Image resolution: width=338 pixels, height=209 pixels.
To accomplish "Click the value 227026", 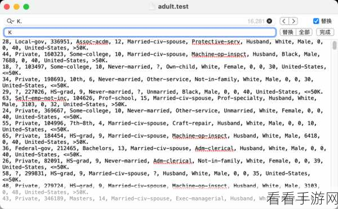I will (34, 92).
